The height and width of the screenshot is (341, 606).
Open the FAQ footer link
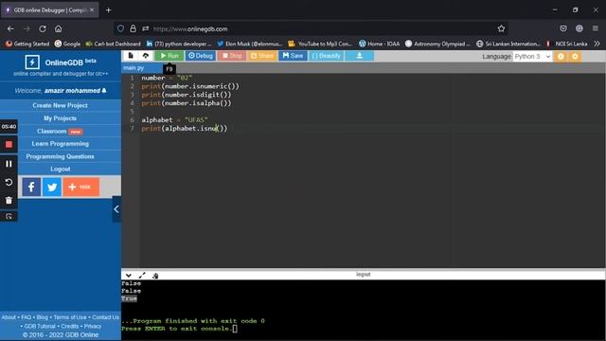click(26, 317)
